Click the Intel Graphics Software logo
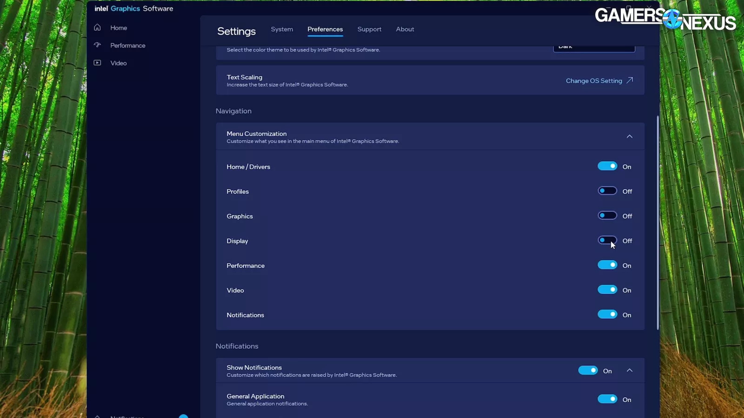The height and width of the screenshot is (418, 744). point(133,8)
